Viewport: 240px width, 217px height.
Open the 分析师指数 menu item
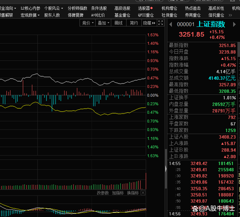click(x=77, y=8)
